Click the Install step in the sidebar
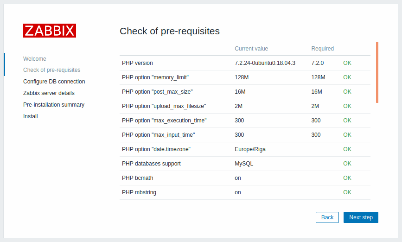 point(31,116)
